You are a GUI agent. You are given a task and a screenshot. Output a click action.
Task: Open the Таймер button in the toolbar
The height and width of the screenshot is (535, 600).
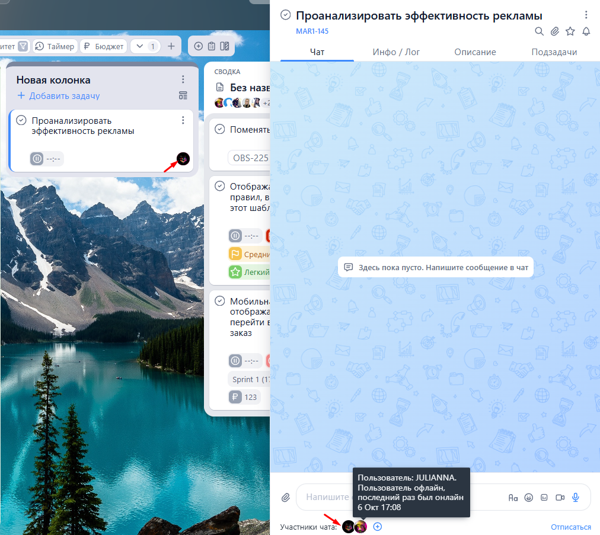56,46
